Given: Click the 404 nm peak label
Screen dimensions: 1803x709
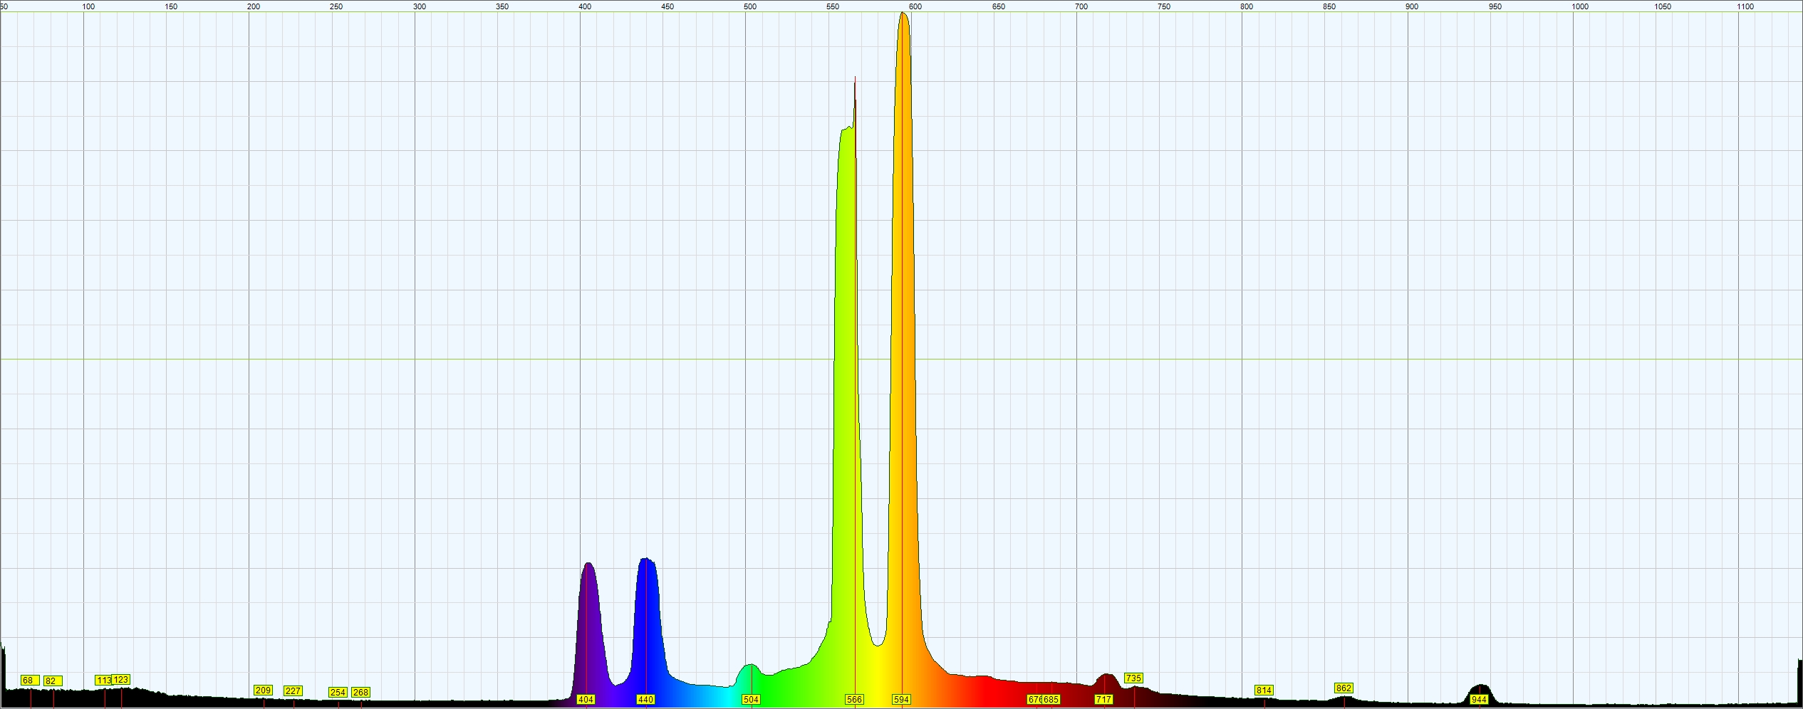Looking at the screenshot, I should click(586, 700).
